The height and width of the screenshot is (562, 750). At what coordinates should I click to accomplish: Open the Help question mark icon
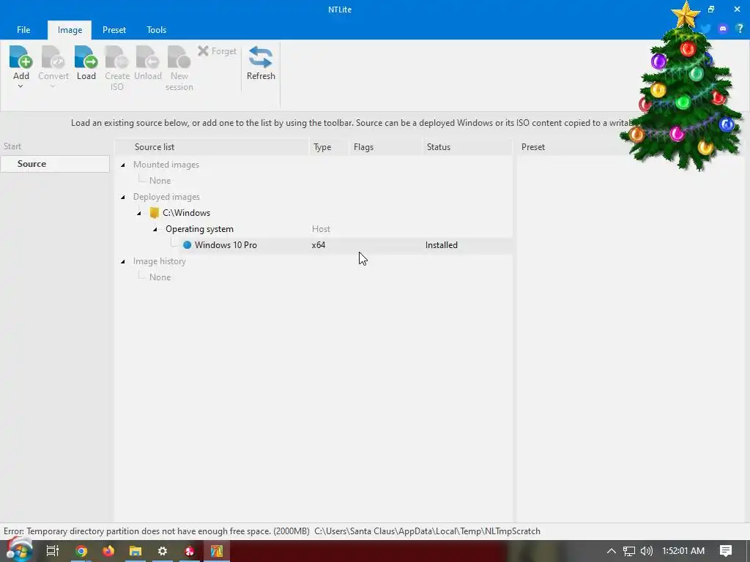(740, 29)
